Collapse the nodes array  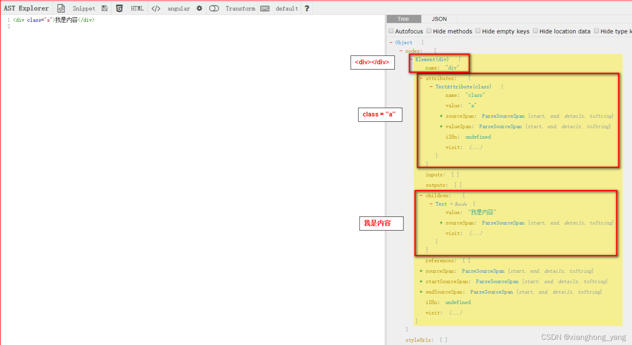tap(401, 51)
